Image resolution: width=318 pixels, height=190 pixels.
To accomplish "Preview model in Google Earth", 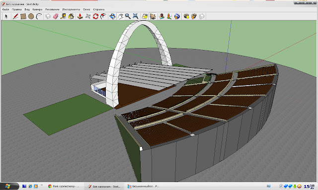I will coord(177,16).
